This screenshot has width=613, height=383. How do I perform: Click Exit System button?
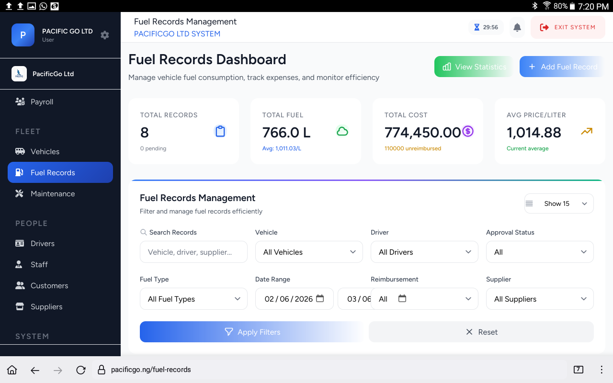click(568, 27)
